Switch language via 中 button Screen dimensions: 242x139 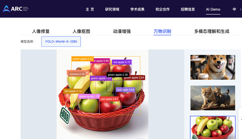pos(234,9)
